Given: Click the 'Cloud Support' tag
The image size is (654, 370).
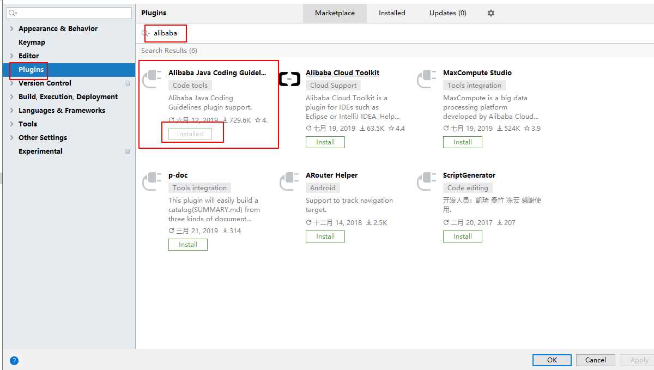Looking at the screenshot, I should click(333, 86).
